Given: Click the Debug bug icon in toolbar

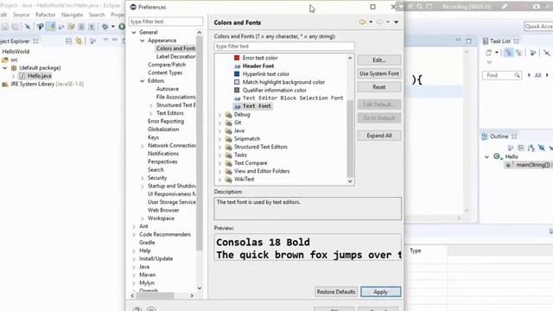Looking at the screenshot, I should coord(105,27).
